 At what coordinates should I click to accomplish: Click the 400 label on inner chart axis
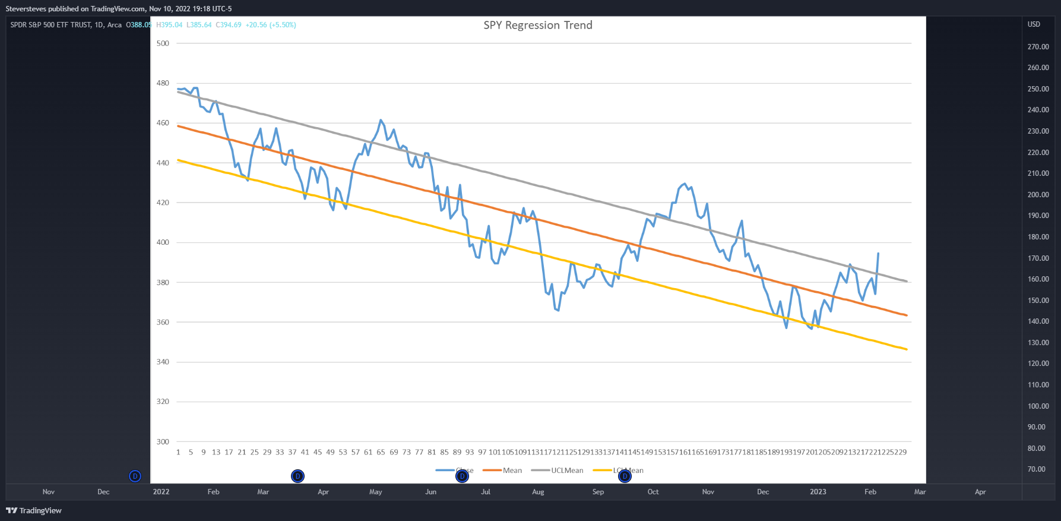[x=163, y=242]
